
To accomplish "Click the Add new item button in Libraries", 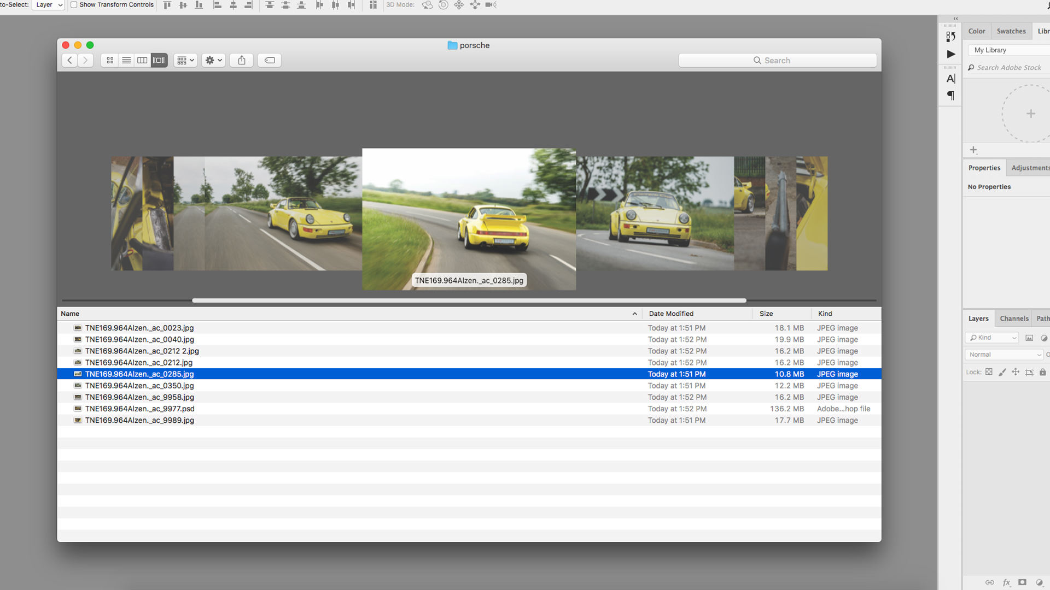I will (973, 149).
